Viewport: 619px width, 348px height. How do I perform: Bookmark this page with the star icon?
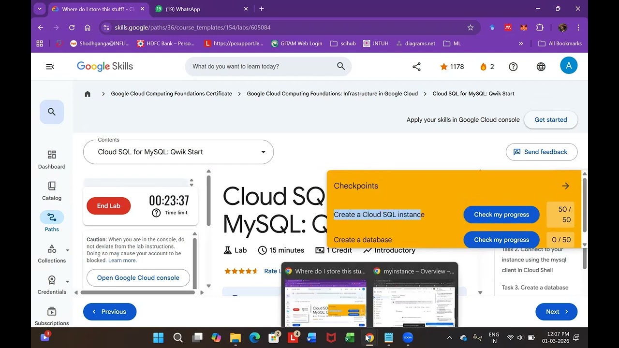470,28
